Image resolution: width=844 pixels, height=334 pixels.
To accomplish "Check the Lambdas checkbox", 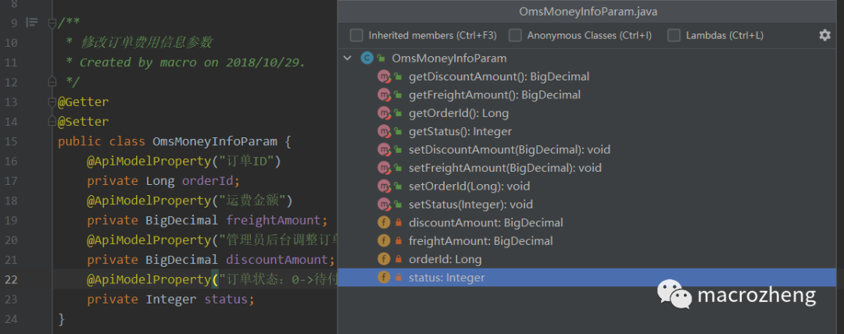I will (674, 35).
